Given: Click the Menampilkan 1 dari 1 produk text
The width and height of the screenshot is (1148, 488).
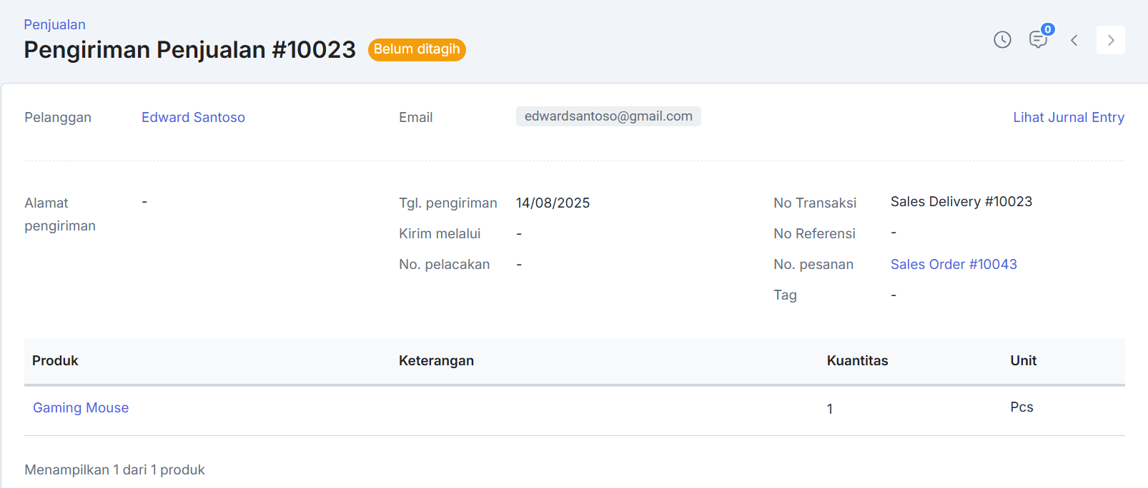Looking at the screenshot, I should pyautogui.click(x=114, y=469).
